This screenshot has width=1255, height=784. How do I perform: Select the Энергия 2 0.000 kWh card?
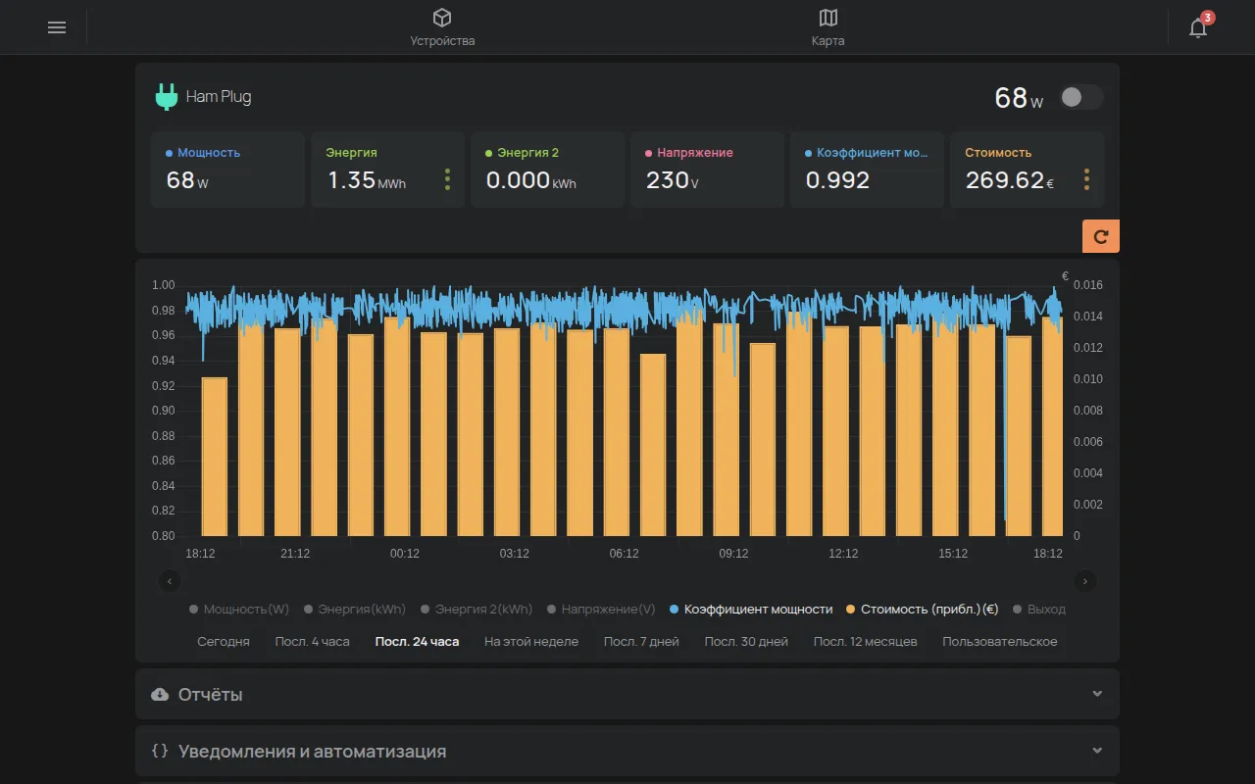click(547, 170)
